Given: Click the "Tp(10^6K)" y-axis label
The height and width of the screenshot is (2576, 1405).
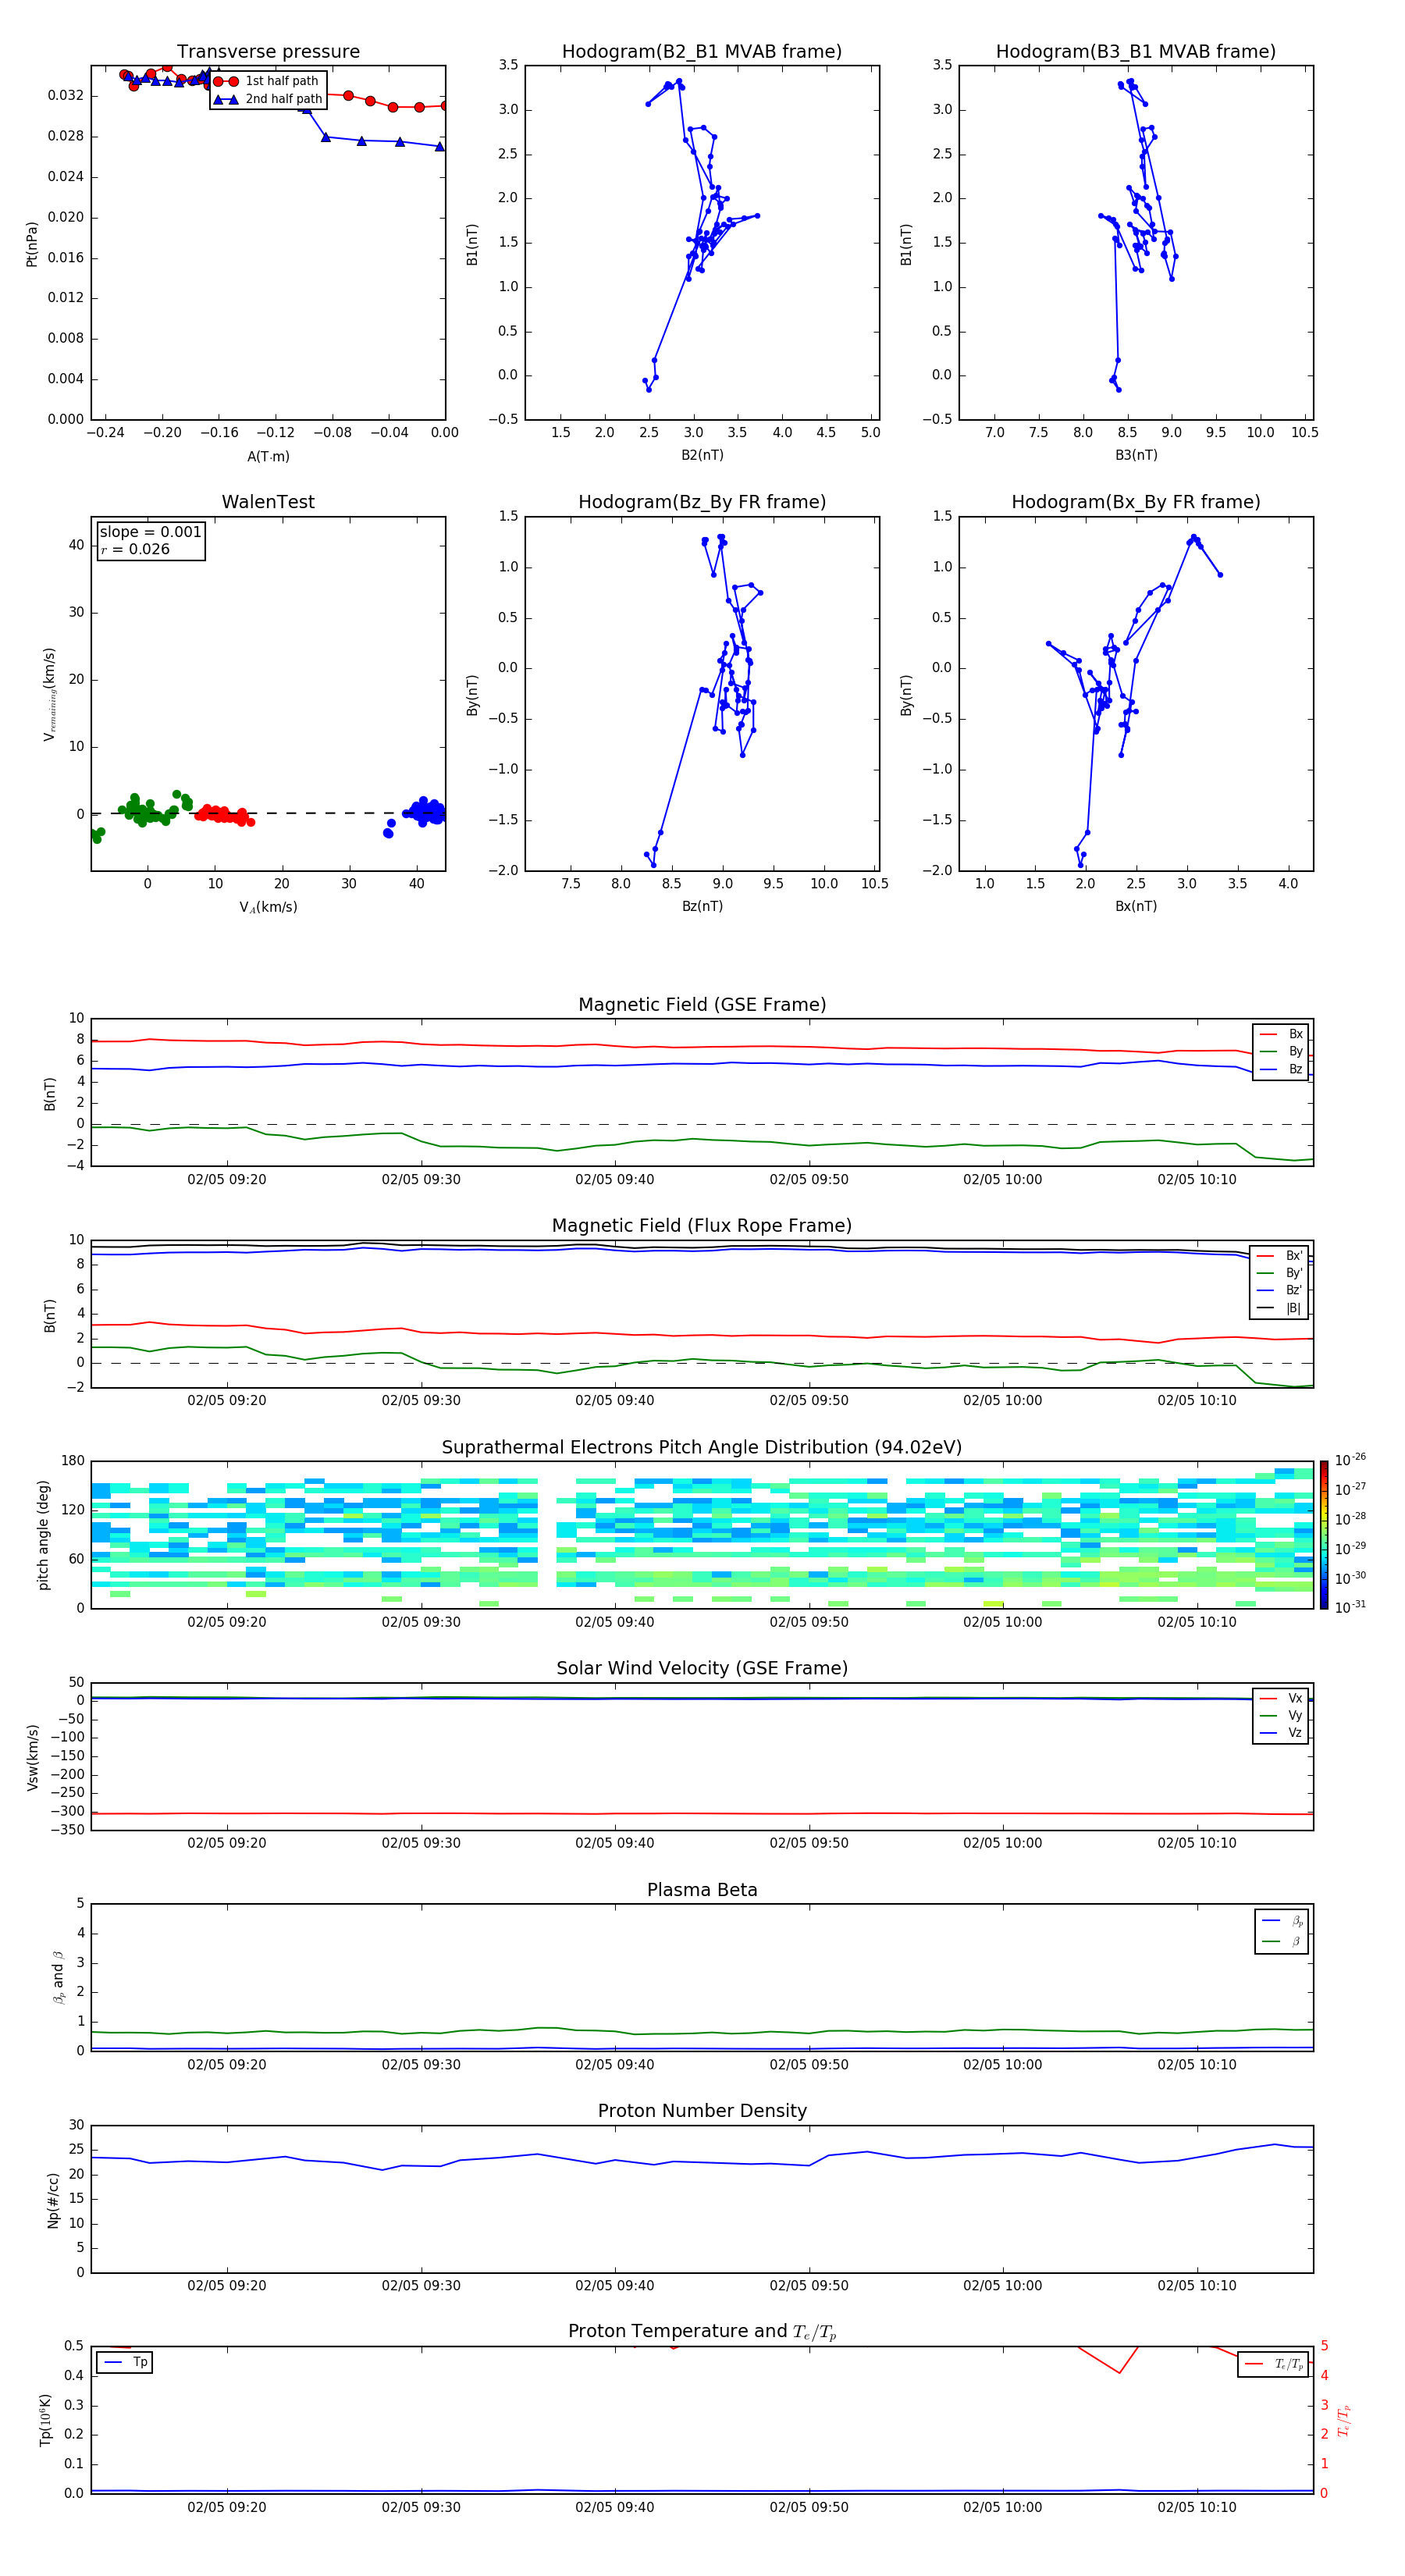Looking at the screenshot, I should click(x=45, y=2420).
